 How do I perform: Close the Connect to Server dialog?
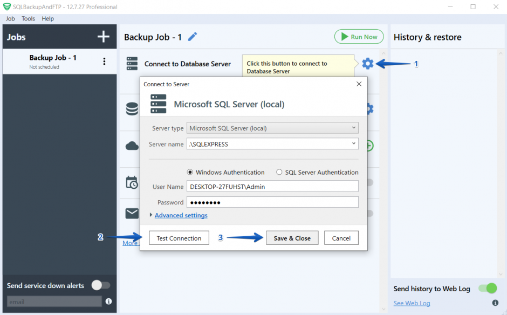click(x=359, y=84)
